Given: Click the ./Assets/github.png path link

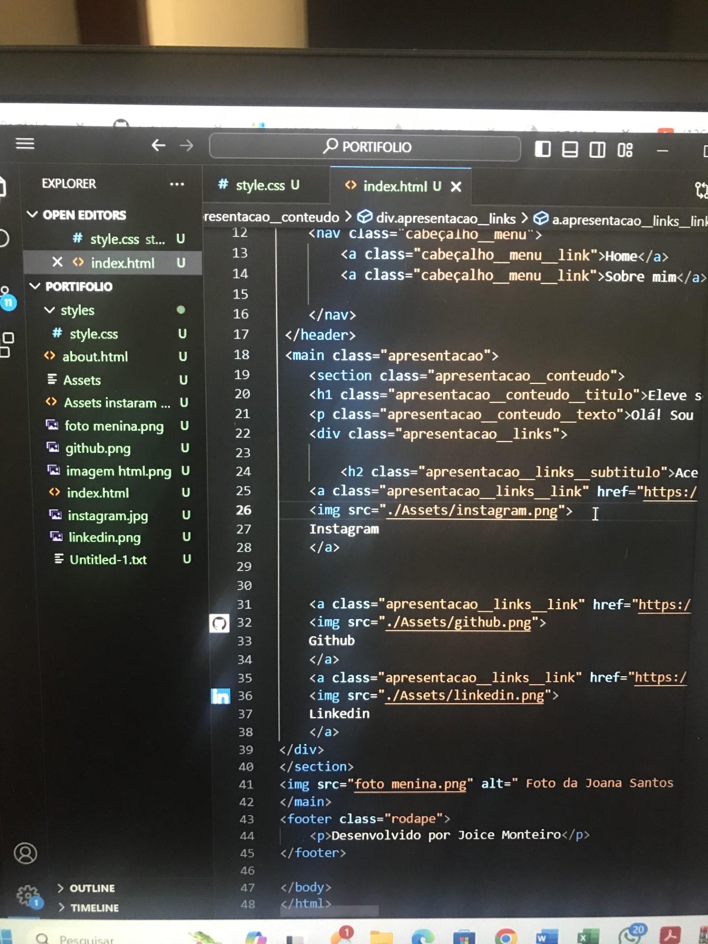Looking at the screenshot, I should tap(459, 622).
